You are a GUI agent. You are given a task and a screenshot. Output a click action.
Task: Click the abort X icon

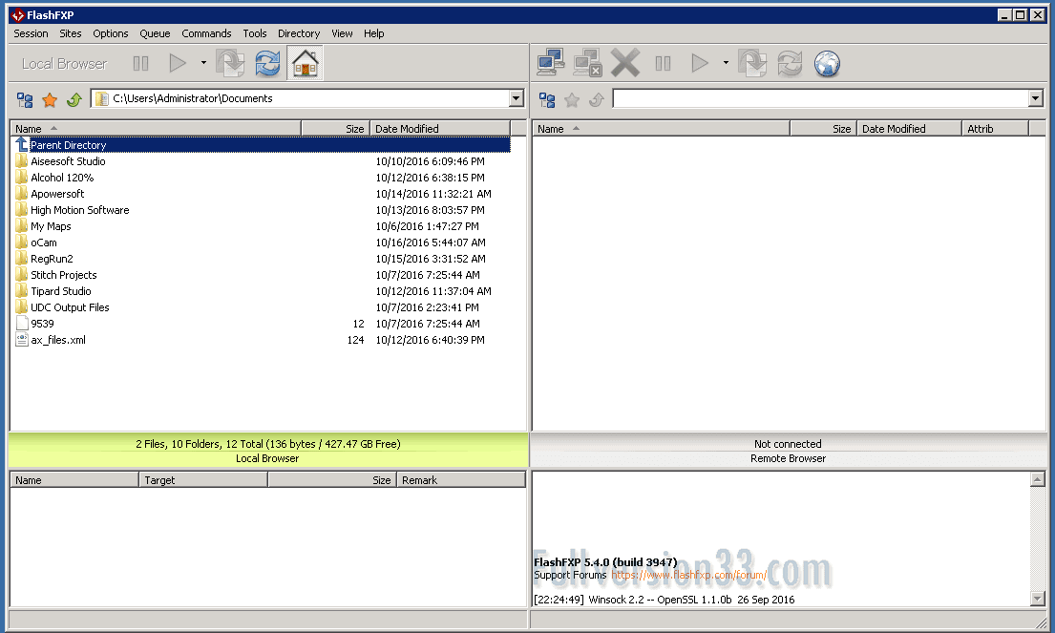point(625,63)
